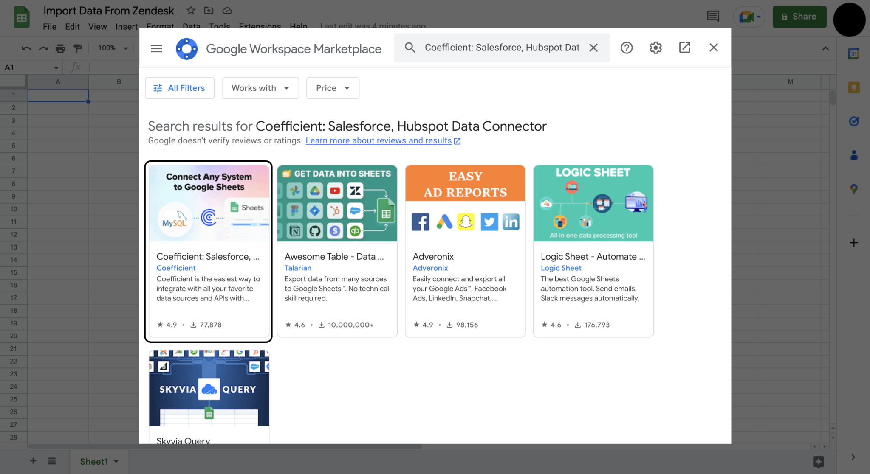Open Marketplace in a new window
The width and height of the screenshot is (870, 474).
pyautogui.click(x=684, y=48)
